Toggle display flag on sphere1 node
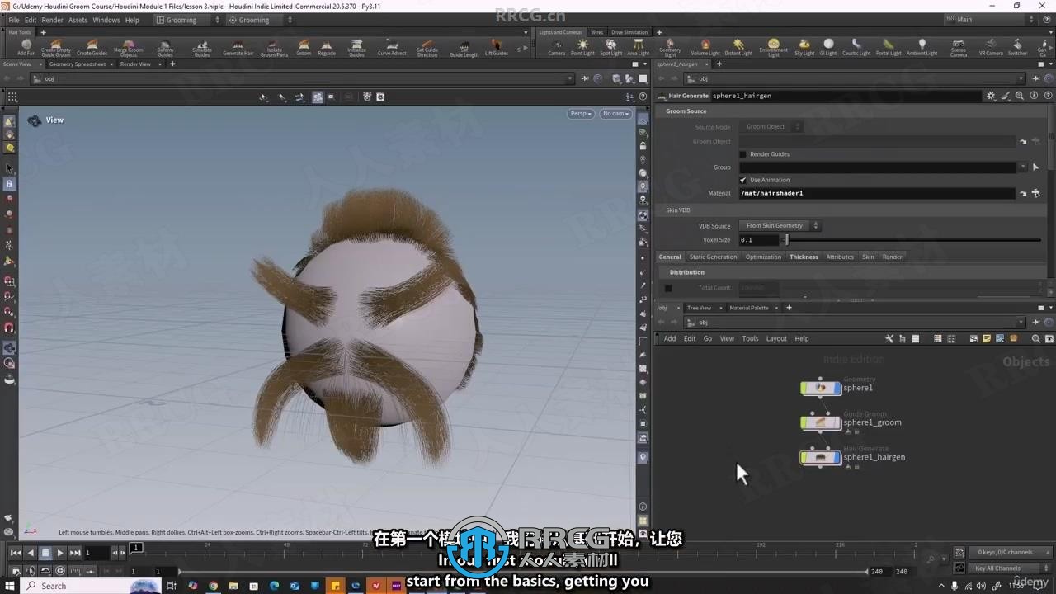Viewport: 1056px width, 594px height. point(839,388)
